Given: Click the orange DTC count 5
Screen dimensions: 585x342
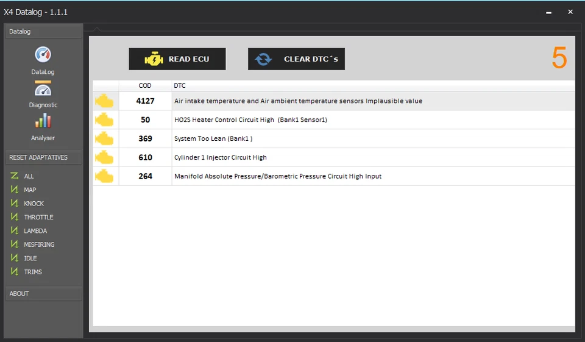Looking at the screenshot, I should tap(559, 59).
